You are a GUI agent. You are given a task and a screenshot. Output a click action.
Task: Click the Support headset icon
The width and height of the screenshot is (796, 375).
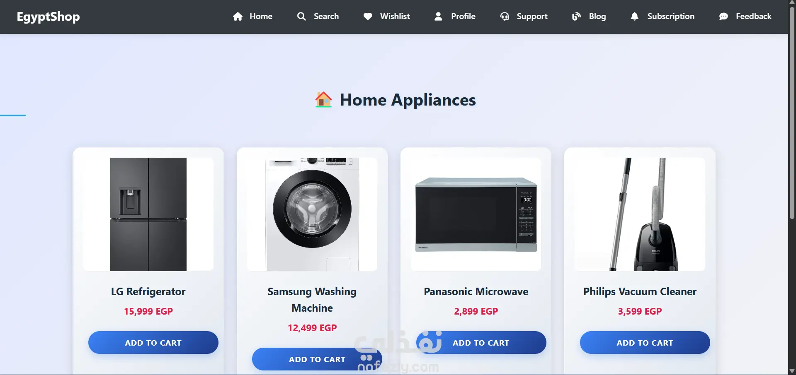[505, 17]
